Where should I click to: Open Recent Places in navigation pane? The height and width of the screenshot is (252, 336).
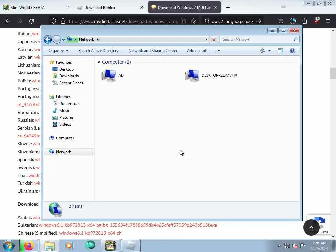pos(71,83)
